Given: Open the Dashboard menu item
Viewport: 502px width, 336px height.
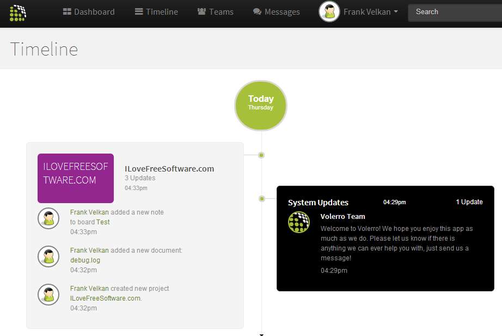Looking at the screenshot, I should point(89,12).
